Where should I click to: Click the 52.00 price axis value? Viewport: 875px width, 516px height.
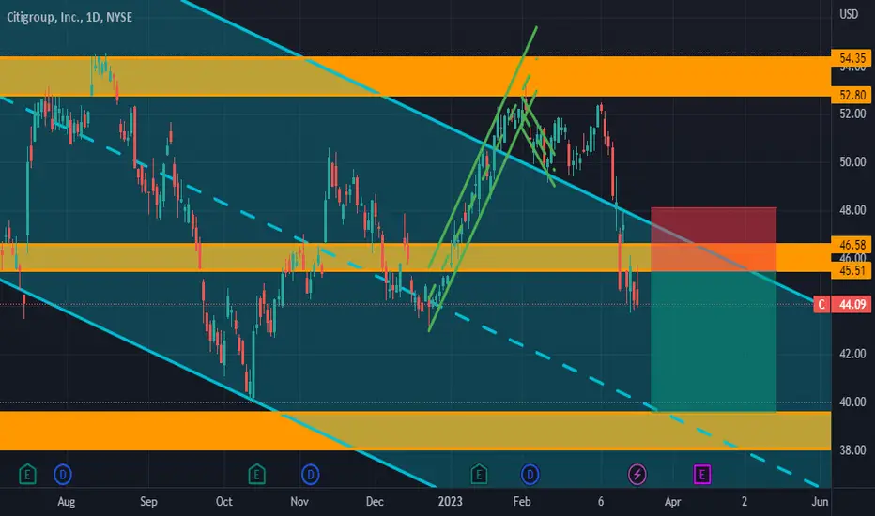coord(852,114)
